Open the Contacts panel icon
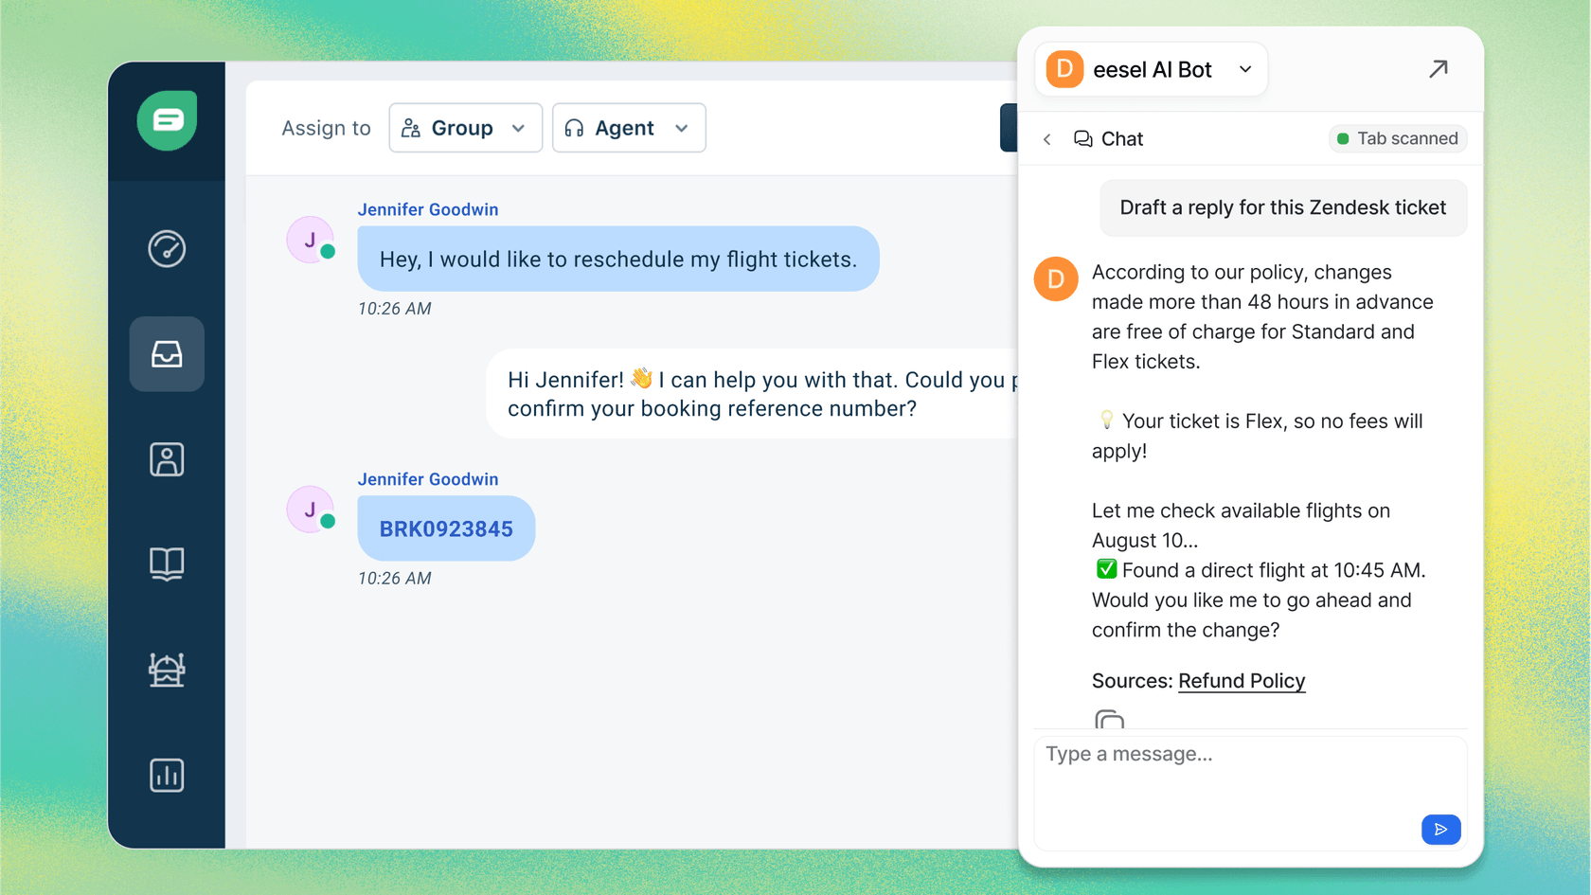Viewport: 1591px width, 895px height. [x=167, y=459]
